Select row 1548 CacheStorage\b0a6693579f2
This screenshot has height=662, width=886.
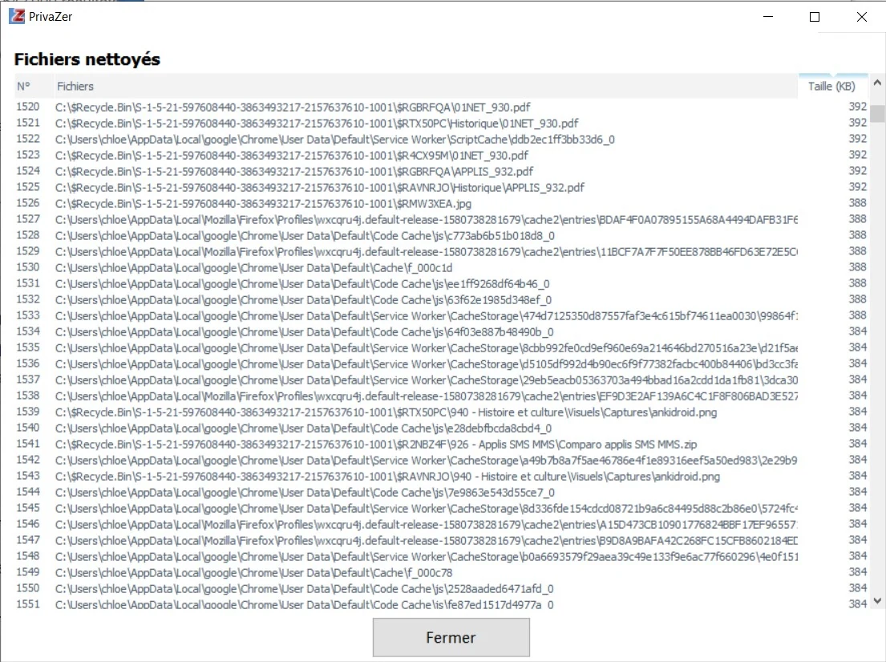coord(441,556)
